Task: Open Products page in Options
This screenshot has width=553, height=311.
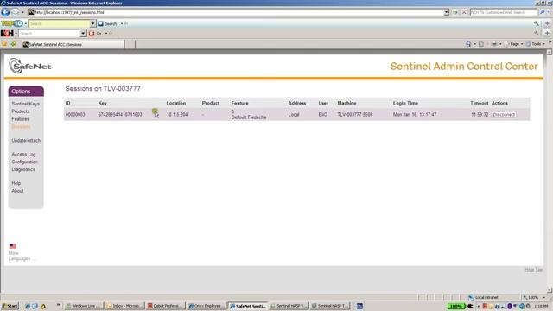Action: [21, 111]
